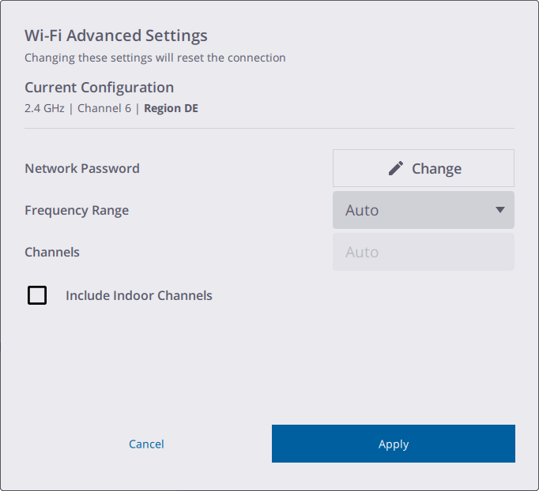Click the pencil icon for Network Password
The height and width of the screenshot is (491, 539).
coord(396,168)
